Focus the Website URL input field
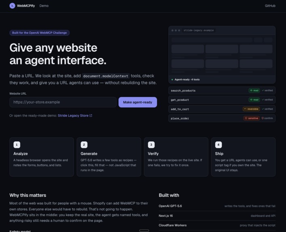The width and height of the screenshot is (286, 232). tap(63, 102)
